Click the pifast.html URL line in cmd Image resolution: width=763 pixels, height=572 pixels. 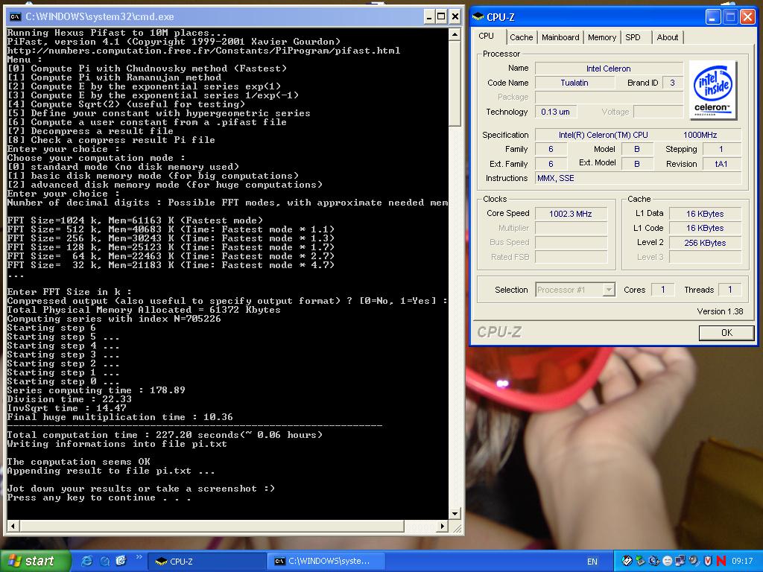tap(203, 51)
